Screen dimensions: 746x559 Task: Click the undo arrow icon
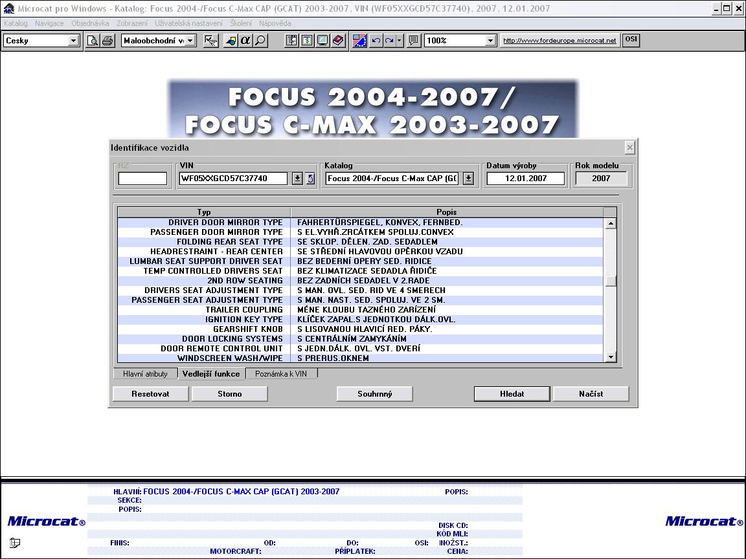tap(376, 41)
